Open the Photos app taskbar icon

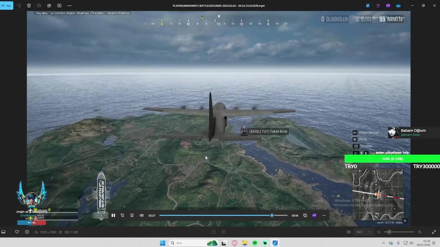[275, 243]
